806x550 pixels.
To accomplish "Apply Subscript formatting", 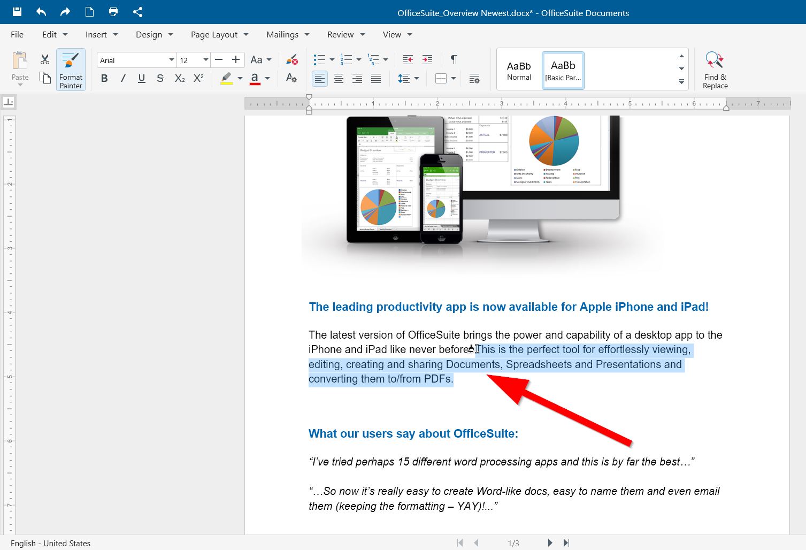I will pyautogui.click(x=180, y=79).
